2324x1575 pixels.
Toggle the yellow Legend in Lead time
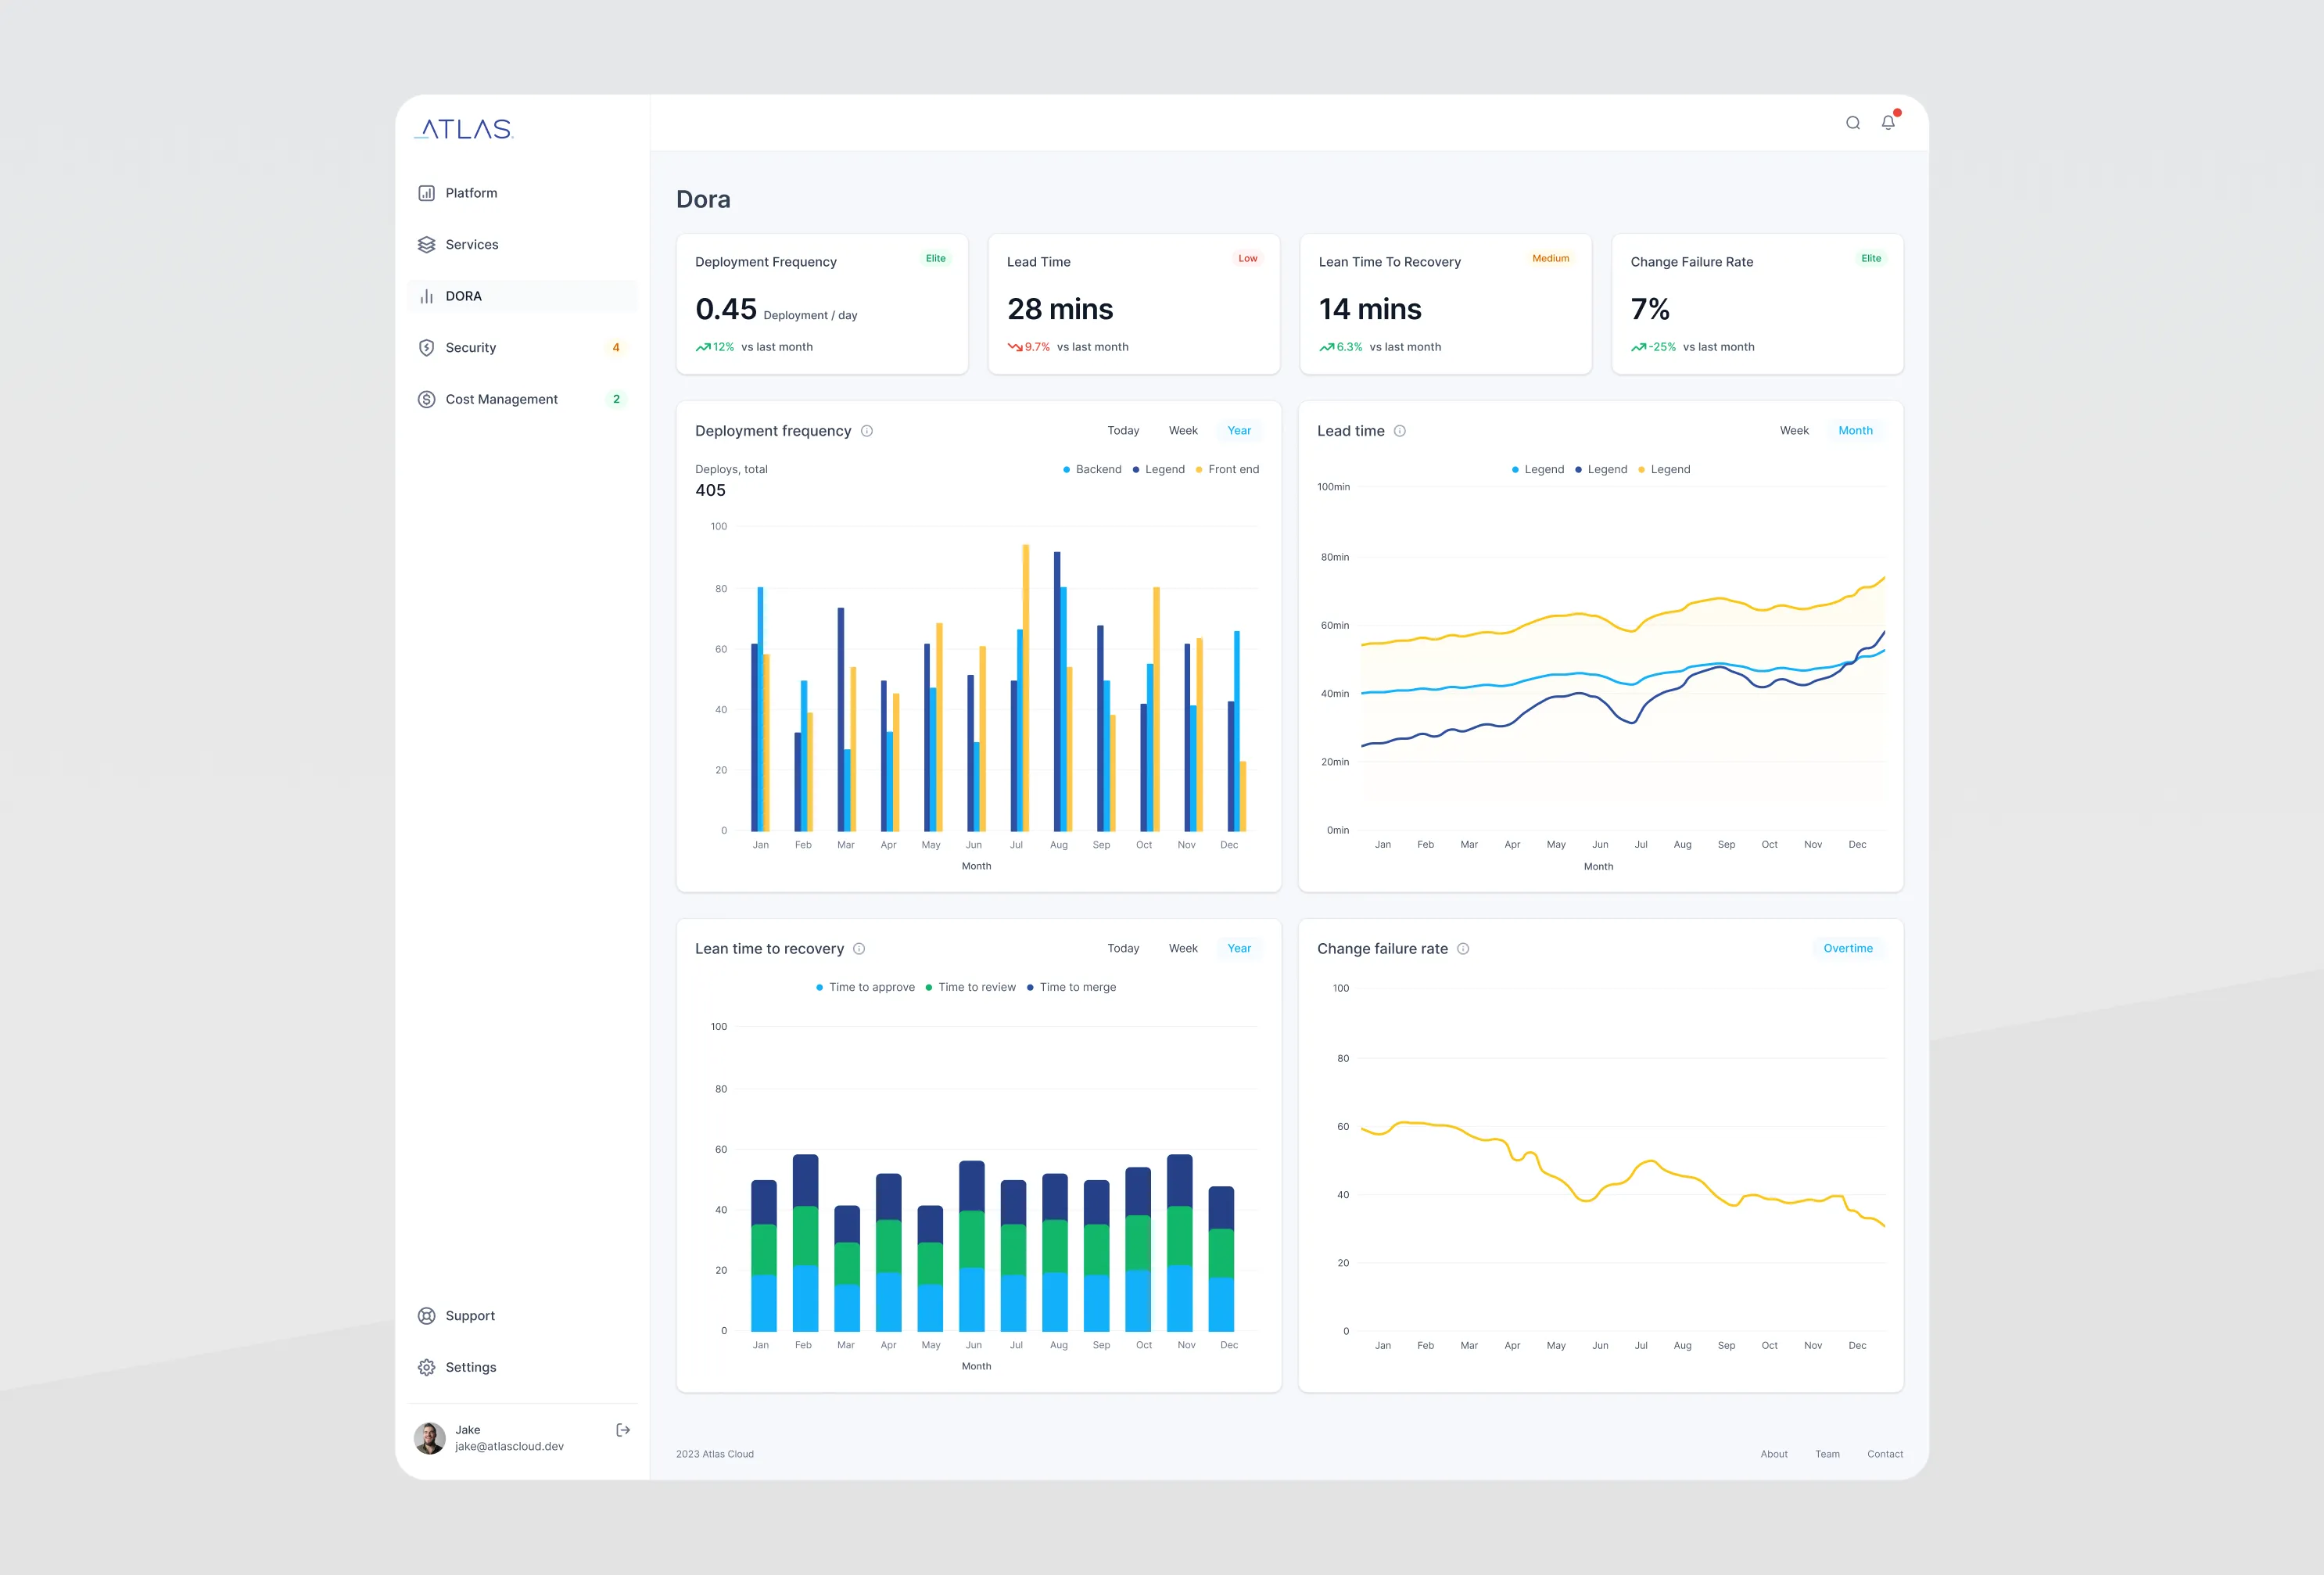point(1664,470)
